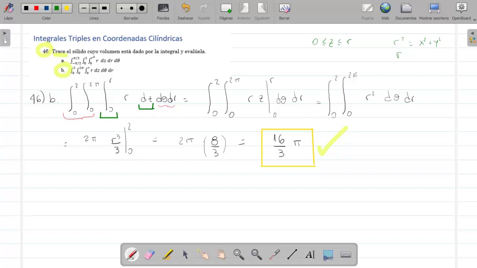
Task: Click the item a integral expression
Action: [x=95, y=60]
